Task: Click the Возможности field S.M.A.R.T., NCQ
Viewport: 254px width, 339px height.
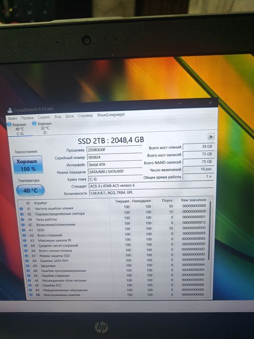Action: (151, 192)
